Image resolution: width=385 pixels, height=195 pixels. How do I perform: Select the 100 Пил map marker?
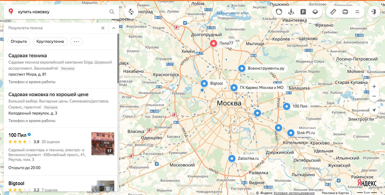point(287,106)
